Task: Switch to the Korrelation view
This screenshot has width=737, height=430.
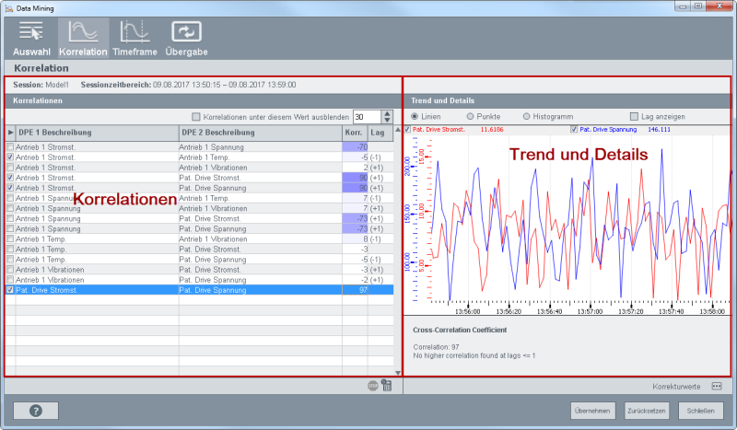Action: click(83, 38)
